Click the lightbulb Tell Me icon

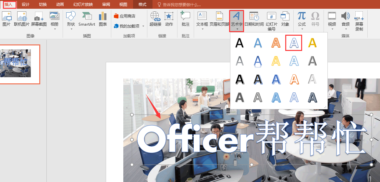click(x=159, y=4)
